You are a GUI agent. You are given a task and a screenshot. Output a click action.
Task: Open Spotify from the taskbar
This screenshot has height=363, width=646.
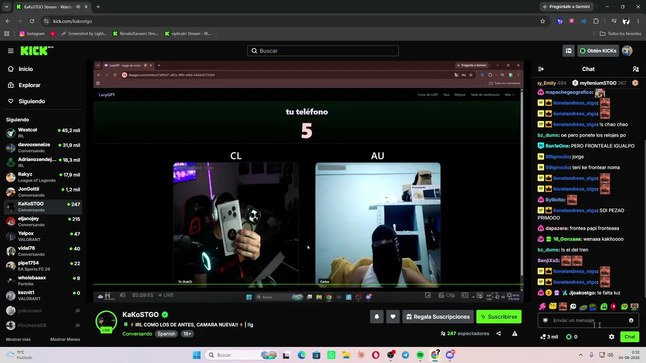pos(420,355)
